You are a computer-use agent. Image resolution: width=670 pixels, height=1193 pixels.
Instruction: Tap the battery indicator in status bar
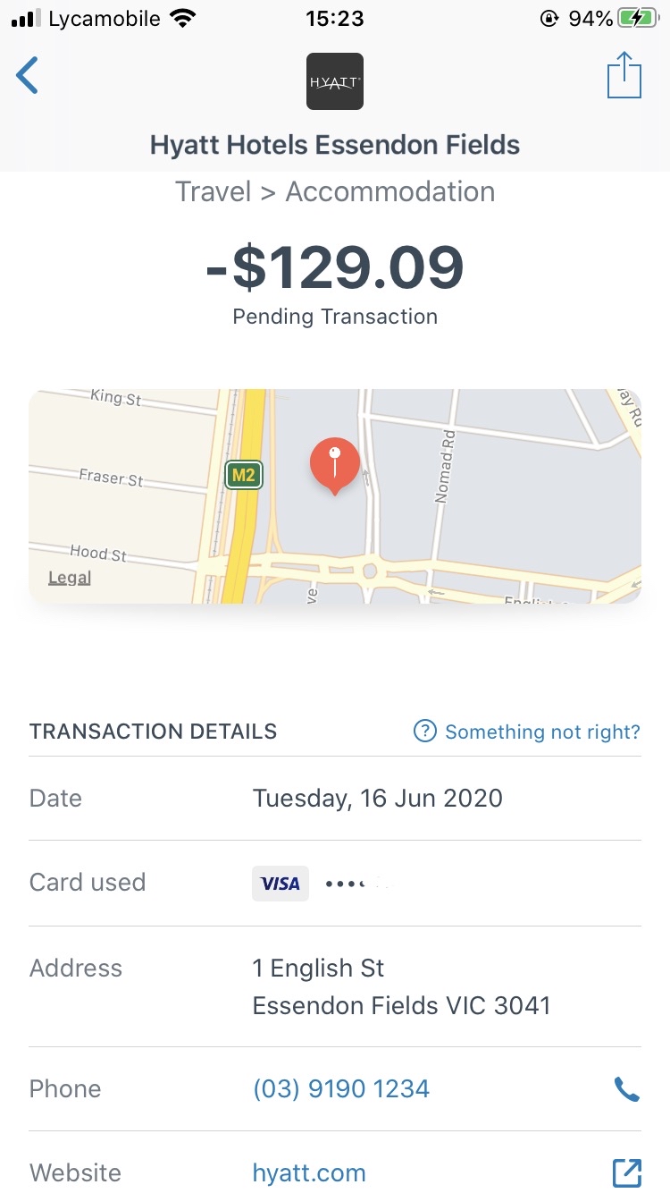(638, 19)
